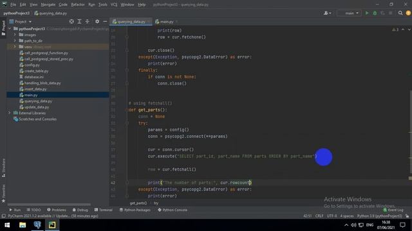Viewport: 412px width, 231px height.
Task: Expand the path_to_dir folder
Action: pyautogui.click(x=15, y=40)
